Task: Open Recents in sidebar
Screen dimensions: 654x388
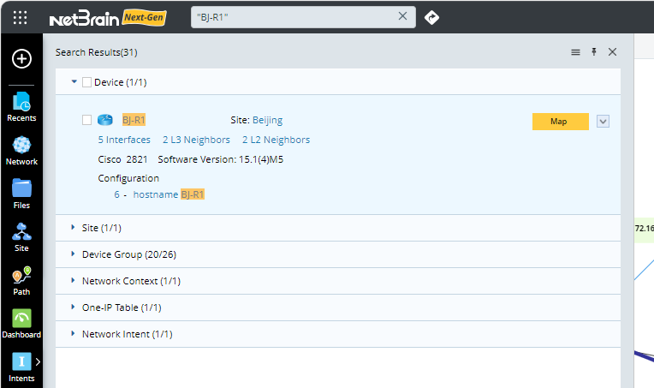Action: (x=21, y=107)
